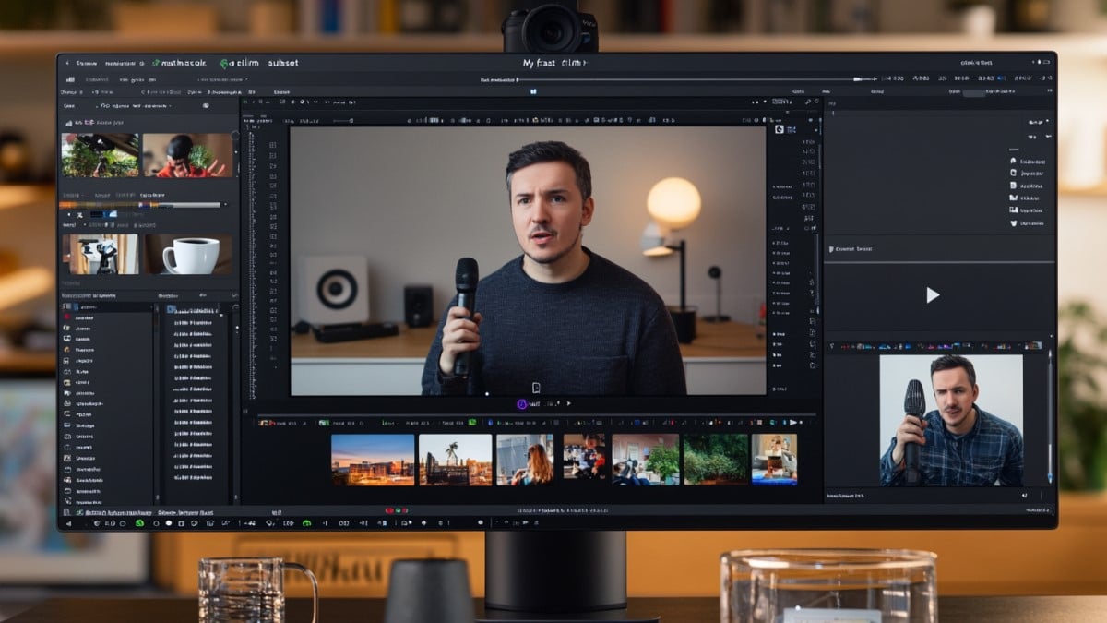This screenshot has width=1107, height=623.
Task: Expand the dropdown arrow in the media panel header row
Action: [172, 106]
